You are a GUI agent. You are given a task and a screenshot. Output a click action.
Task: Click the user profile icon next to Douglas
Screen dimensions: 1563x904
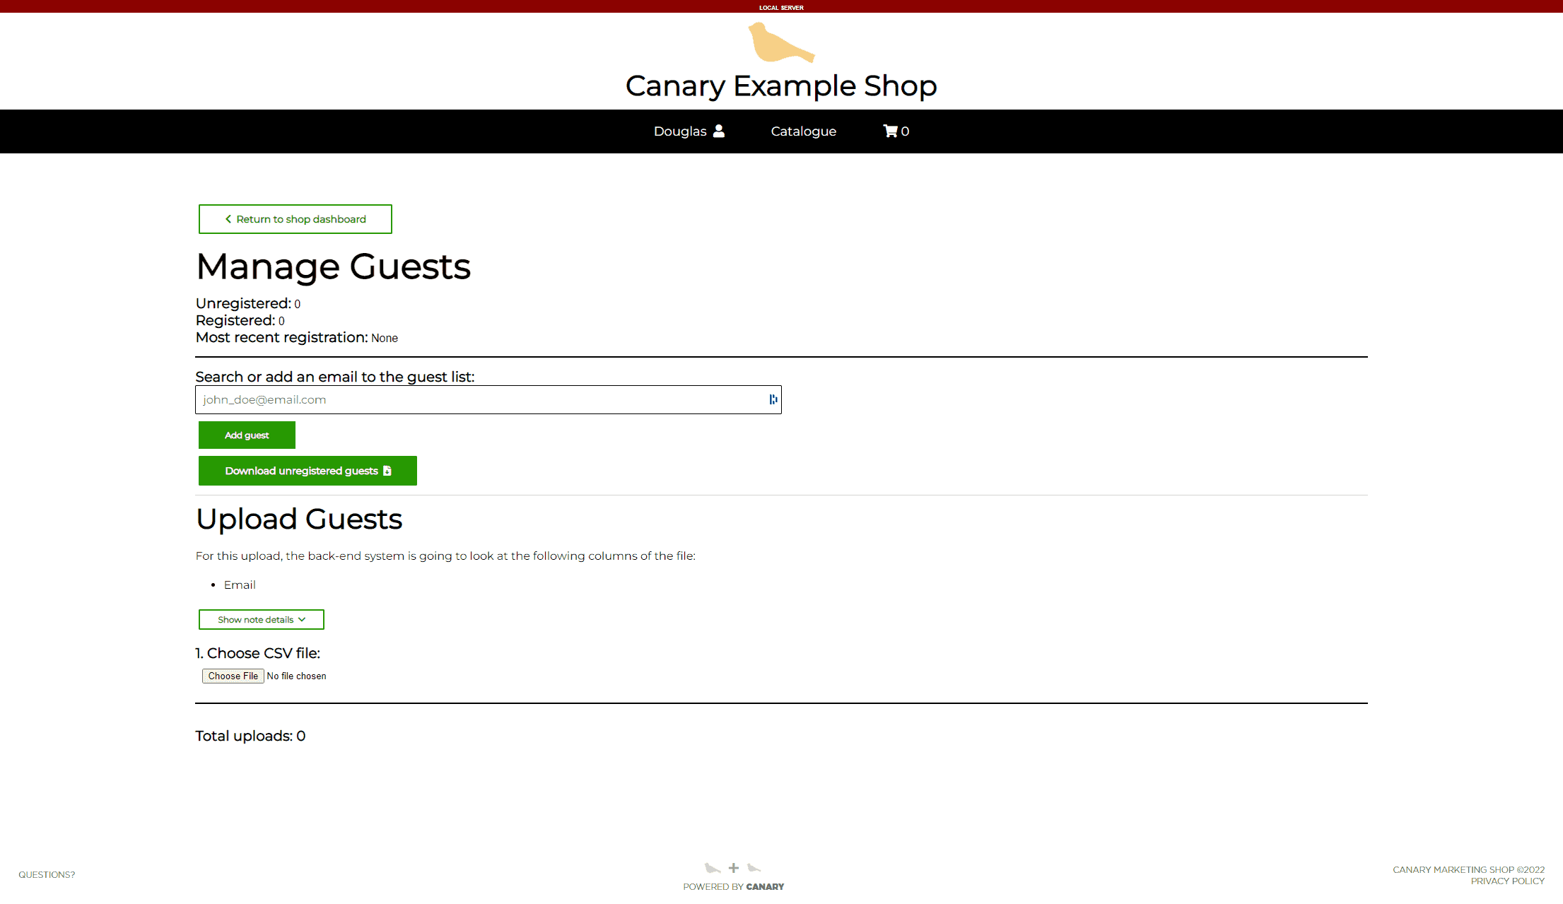[x=719, y=130]
